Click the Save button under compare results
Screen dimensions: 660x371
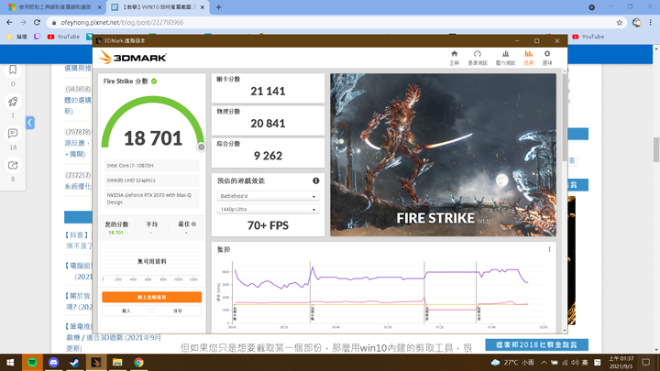tap(177, 311)
